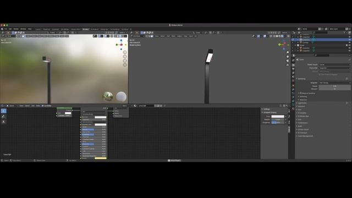Toggle gizmos in right viewport header
352x198 pixels.
pyautogui.click(x=258, y=36)
